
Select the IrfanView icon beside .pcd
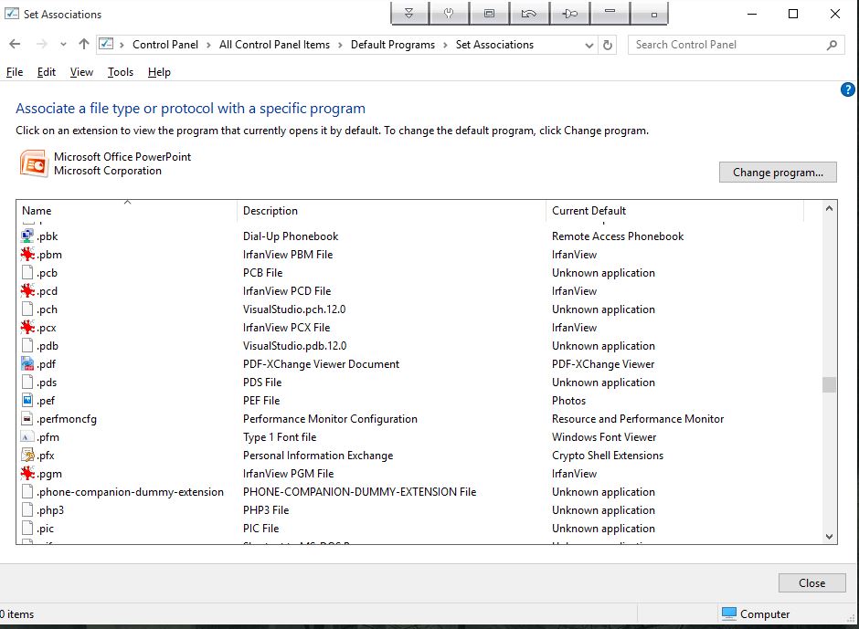point(27,290)
